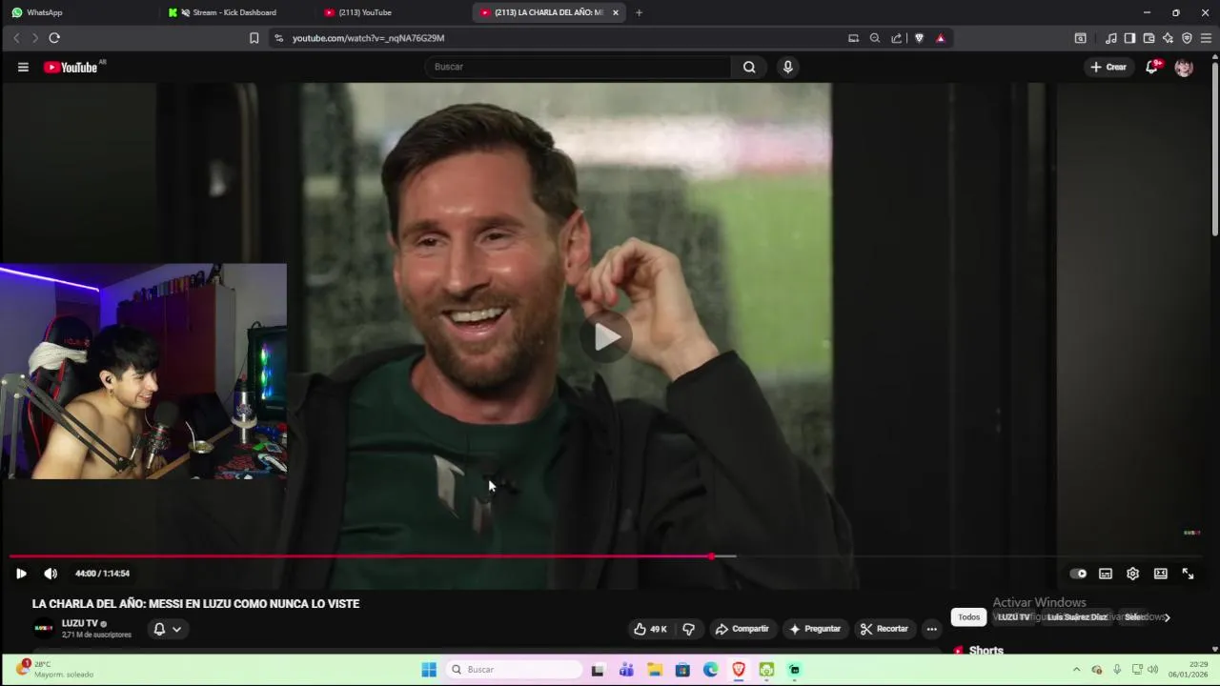
Task: Click the Preguntar button
Action: [814, 629]
